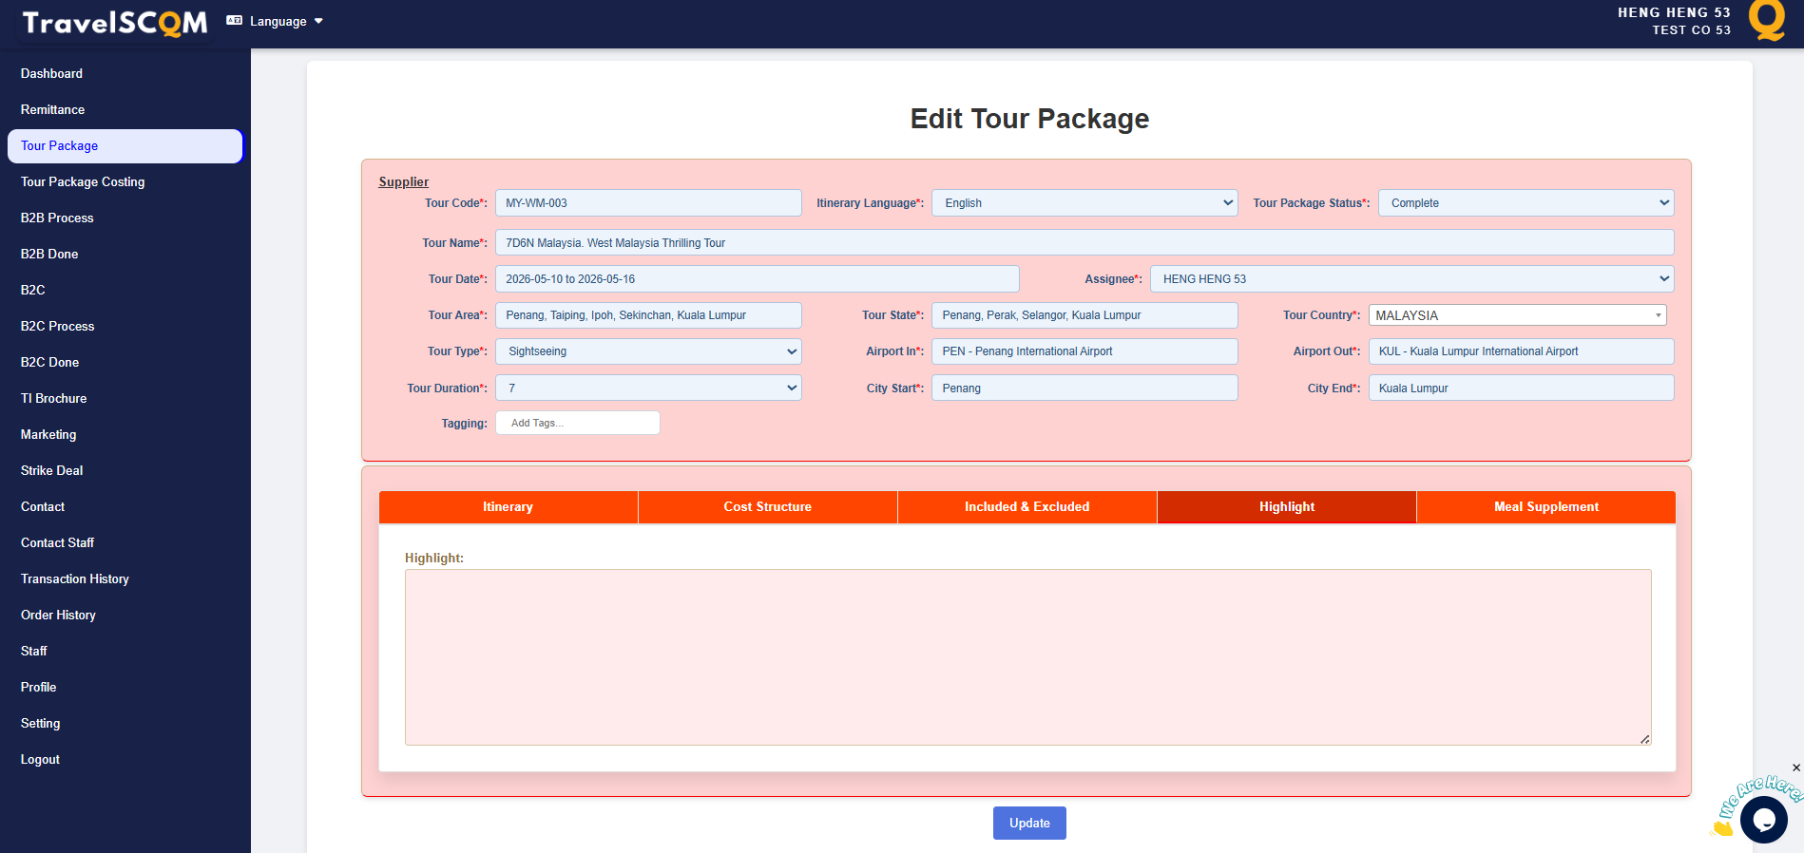Click the TravelSCQM logo

114,23
